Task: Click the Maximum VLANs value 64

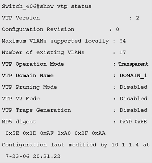Action: (x=123, y=41)
